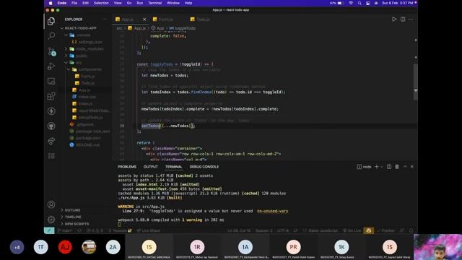462x260 pixels.
Task: Create a new terminal with plus icon
Action: [376, 167]
